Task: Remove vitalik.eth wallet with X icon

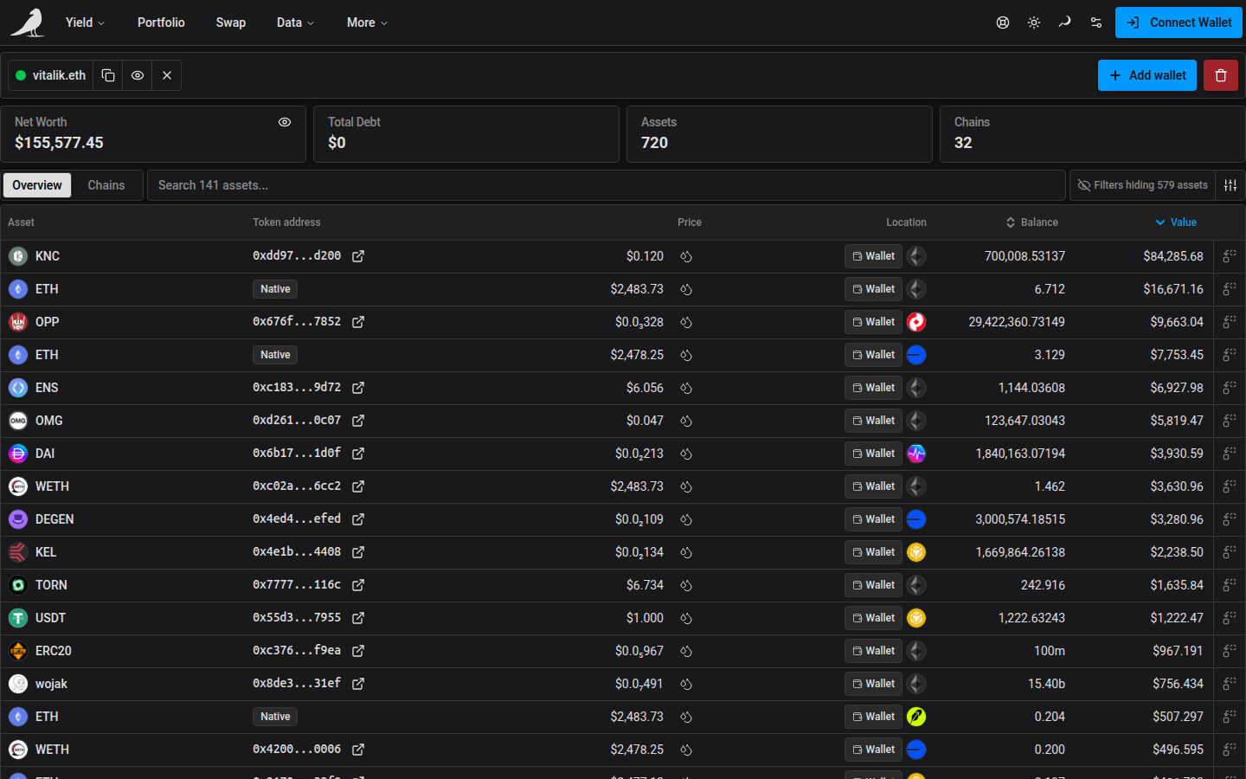Action: point(167,75)
